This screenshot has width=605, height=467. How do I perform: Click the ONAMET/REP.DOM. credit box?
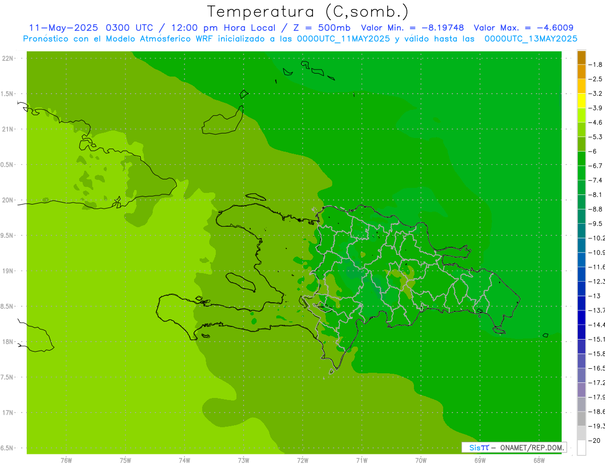click(x=514, y=447)
